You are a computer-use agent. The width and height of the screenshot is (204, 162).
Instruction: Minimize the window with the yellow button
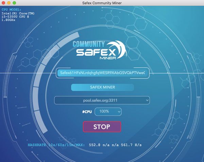point(9,3)
